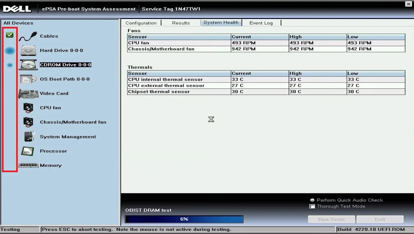Select the Hard Drive 0-0-0 icon
The height and width of the screenshot is (234, 414).
tap(28, 50)
